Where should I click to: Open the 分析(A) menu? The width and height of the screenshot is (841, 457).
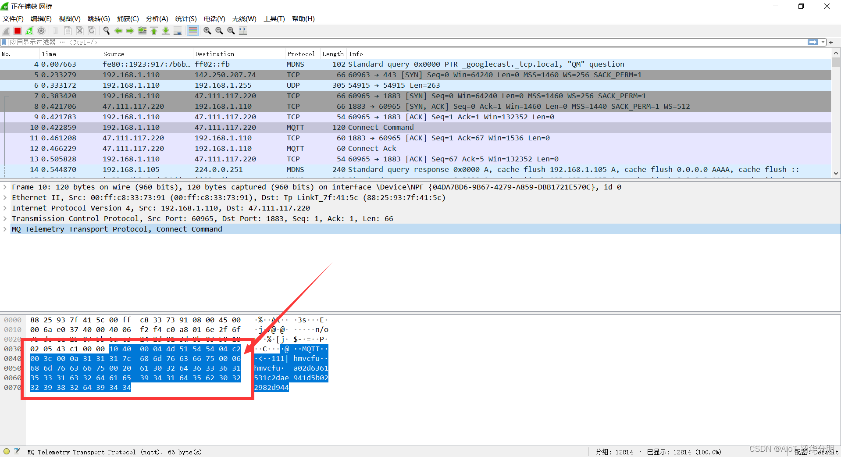(157, 19)
